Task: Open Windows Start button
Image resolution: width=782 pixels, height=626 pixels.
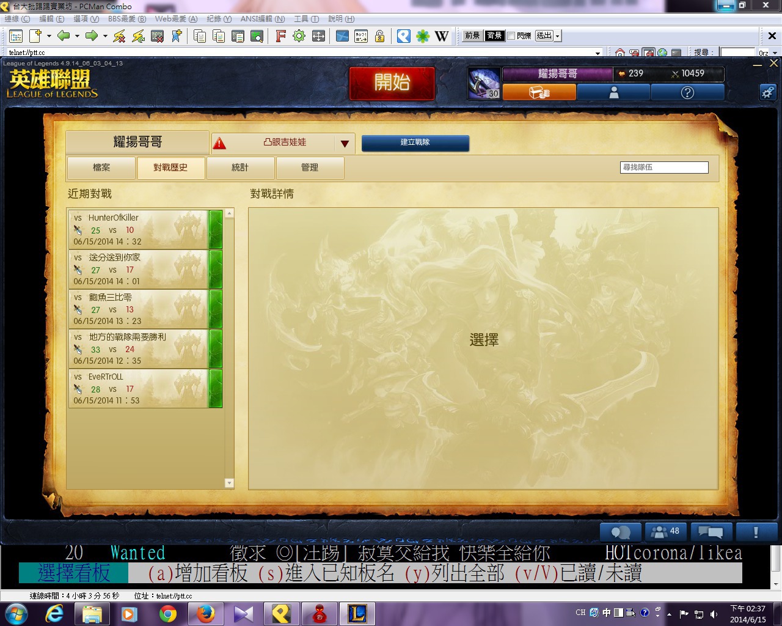Action: point(16,614)
